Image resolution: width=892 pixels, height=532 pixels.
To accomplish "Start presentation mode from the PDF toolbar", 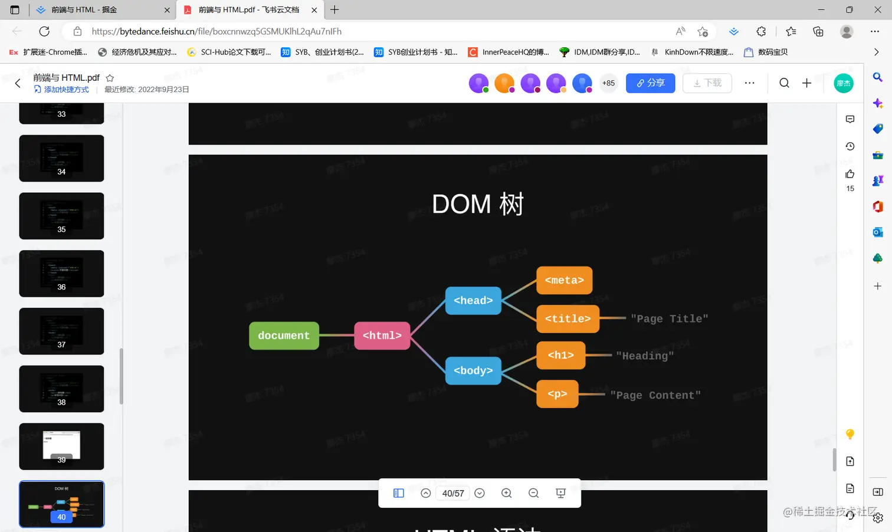I will pos(560,493).
